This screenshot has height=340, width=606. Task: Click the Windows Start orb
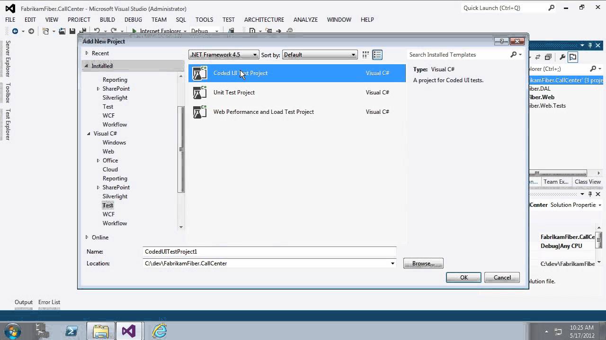tap(12, 331)
